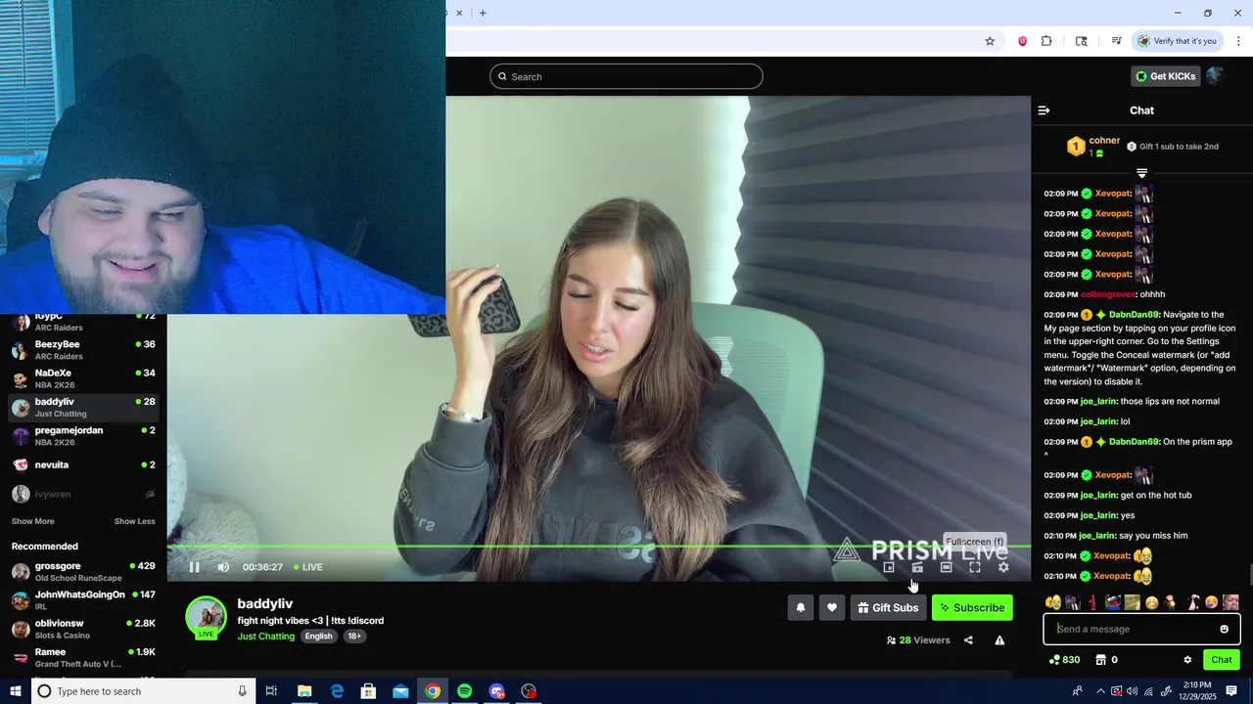The image size is (1253, 704).
Task: Open Chrome extensions puzzle icon
Action: pyautogui.click(x=1046, y=41)
